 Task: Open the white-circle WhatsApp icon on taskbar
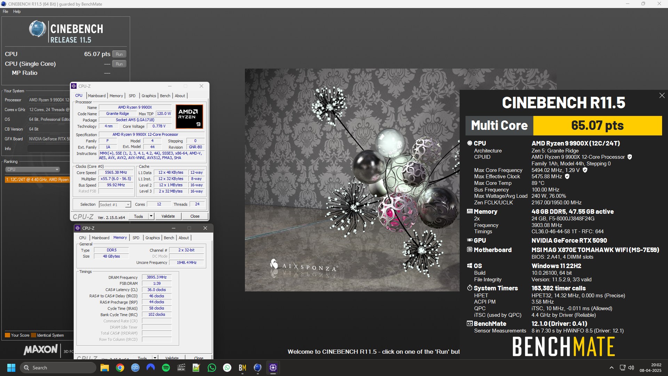point(227,368)
